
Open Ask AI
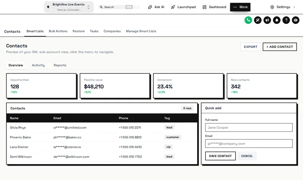pos(156,7)
